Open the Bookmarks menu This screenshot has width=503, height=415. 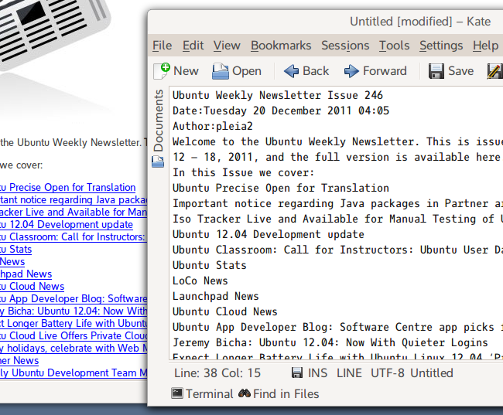(281, 46)
